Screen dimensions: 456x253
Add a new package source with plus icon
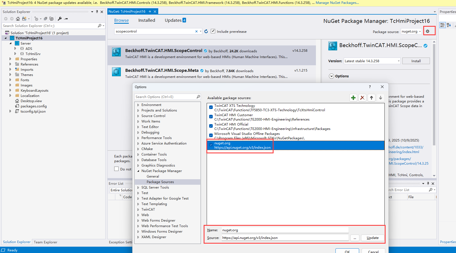(x=353, y=98)
